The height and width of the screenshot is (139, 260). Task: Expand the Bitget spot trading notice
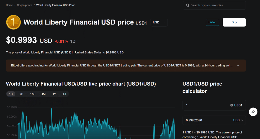tap(238, 66)
